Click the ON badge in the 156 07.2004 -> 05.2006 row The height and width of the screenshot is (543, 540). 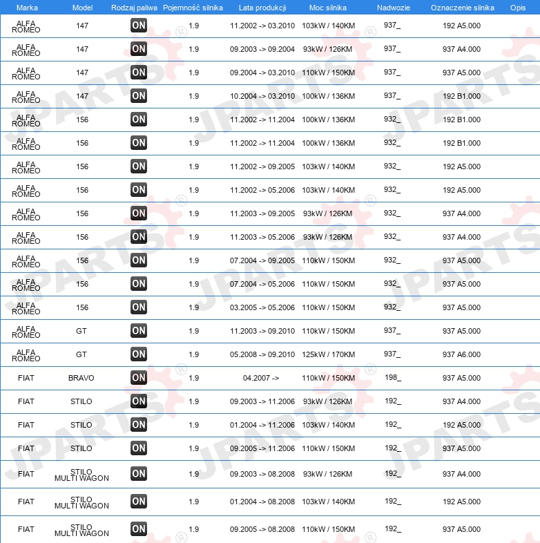[x=139, y=284]
